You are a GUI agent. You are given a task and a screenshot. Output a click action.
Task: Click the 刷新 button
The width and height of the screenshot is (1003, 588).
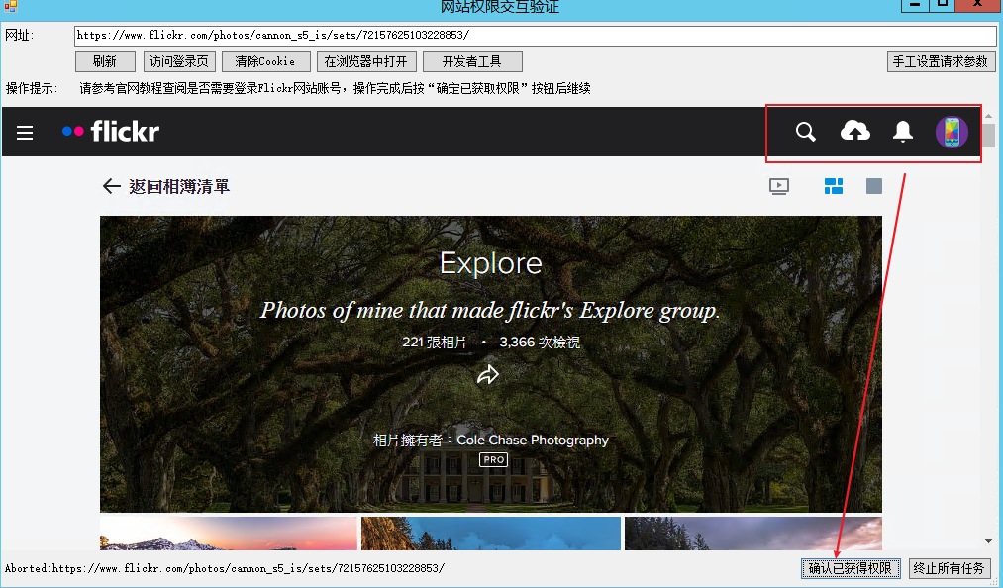105,62
